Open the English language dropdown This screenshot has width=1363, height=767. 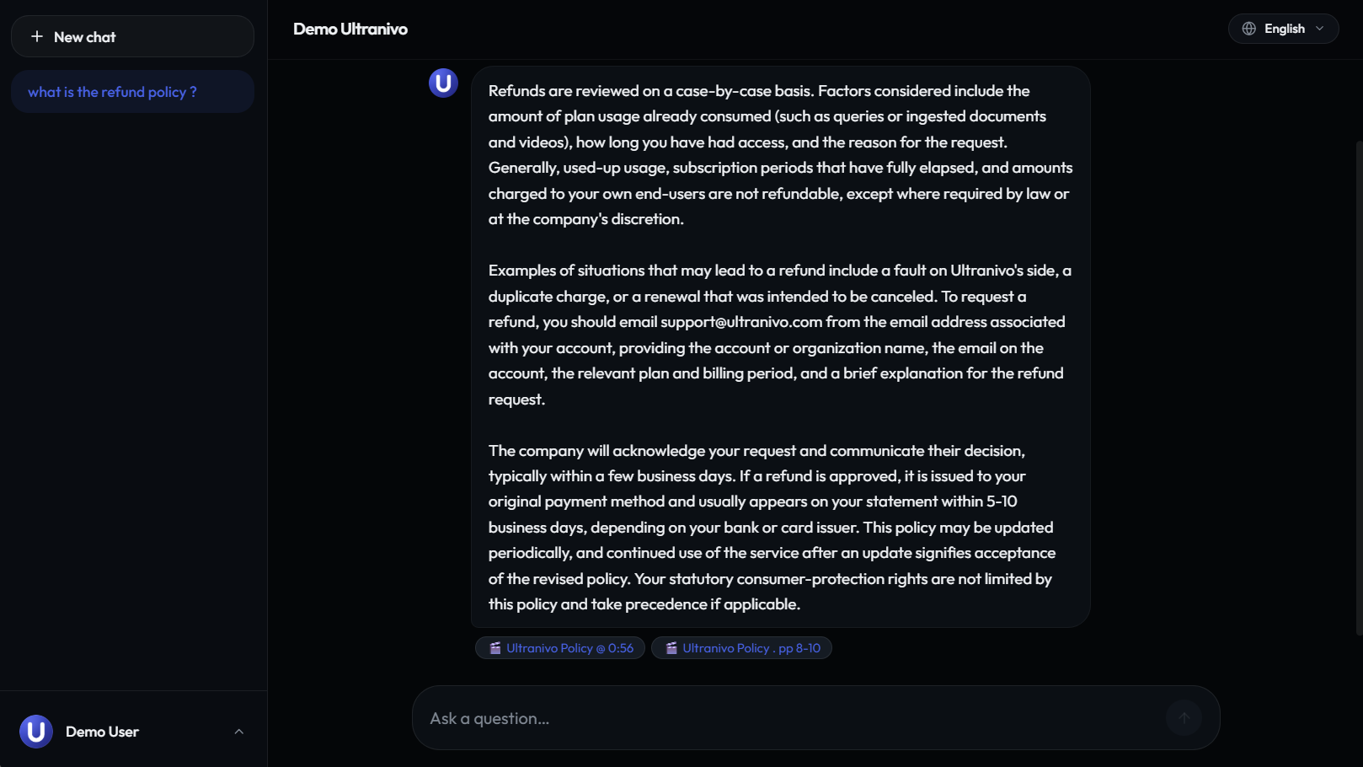tap(1283, 29)
